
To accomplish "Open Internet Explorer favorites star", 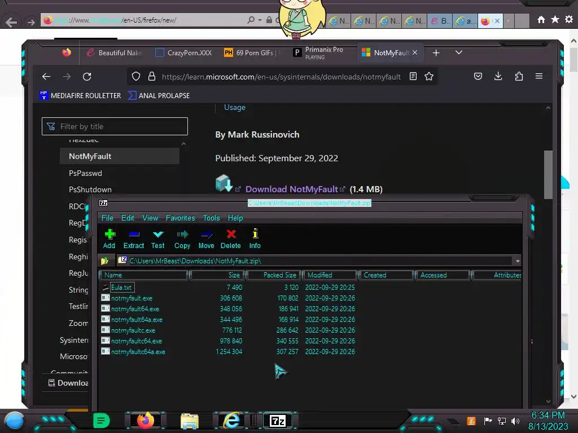I will point(555,20).
